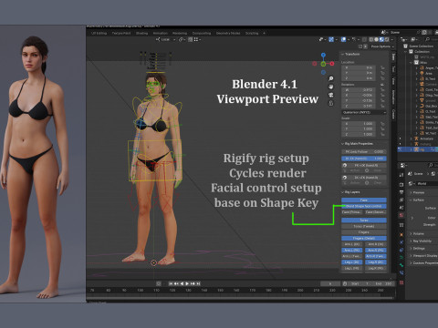Expand the Armature item in outliner
This screenshot has width=438, height=328.
pos(412,138)
